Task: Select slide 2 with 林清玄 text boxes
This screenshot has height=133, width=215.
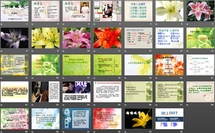Action: 46,11
